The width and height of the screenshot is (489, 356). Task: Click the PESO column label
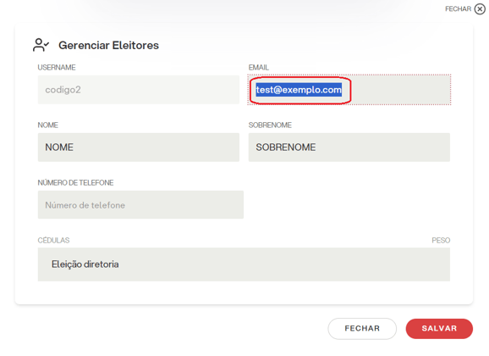coord(441,240)
